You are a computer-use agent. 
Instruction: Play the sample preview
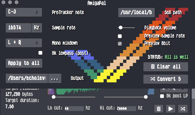171,109
